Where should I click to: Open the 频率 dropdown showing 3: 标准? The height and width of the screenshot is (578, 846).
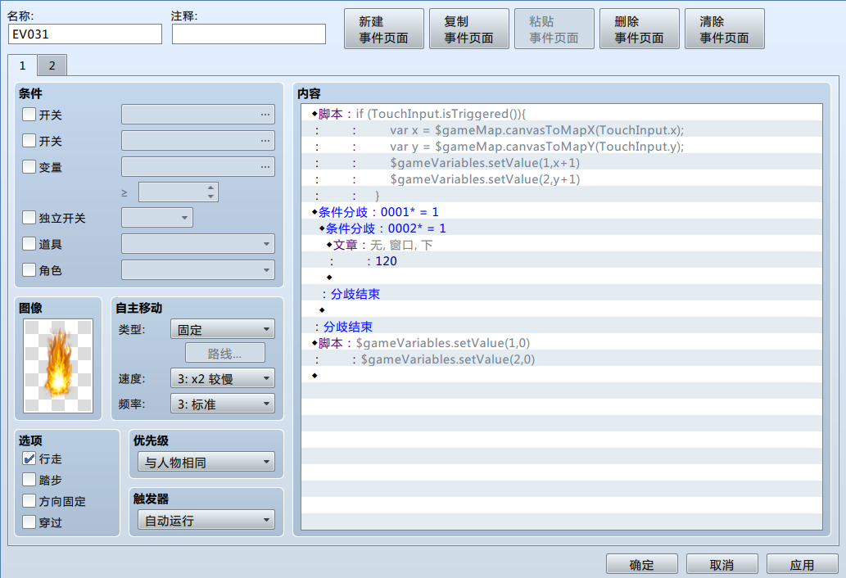(222, 404)
